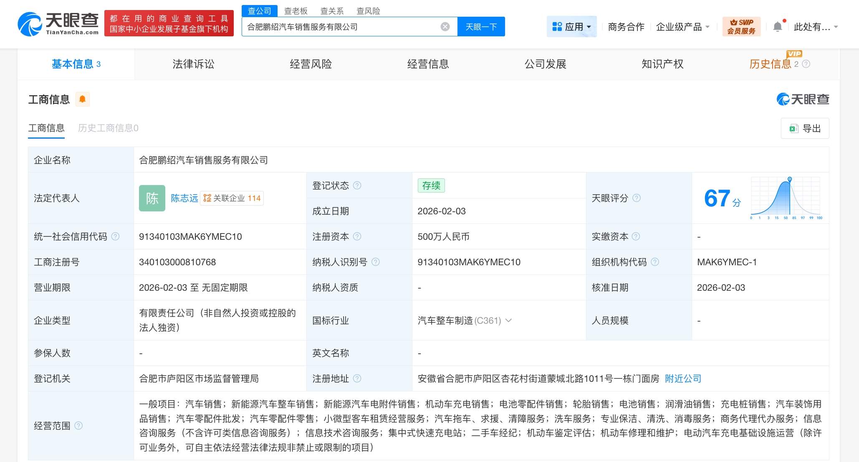This screenshot has height=462, width=859.
Task: Click legal representative 陈志远
Action: 184,198
